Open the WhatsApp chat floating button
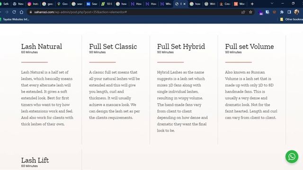303x170 pixels. (292, 156)
